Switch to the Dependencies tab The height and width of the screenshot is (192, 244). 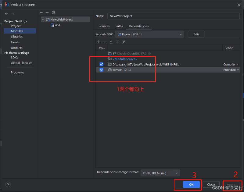tap(139, 26)
